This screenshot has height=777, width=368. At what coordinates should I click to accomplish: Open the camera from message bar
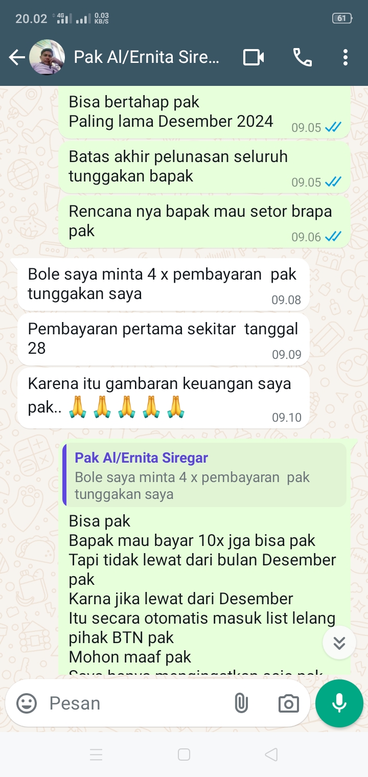pyautogui.click(x=288, y=703)
